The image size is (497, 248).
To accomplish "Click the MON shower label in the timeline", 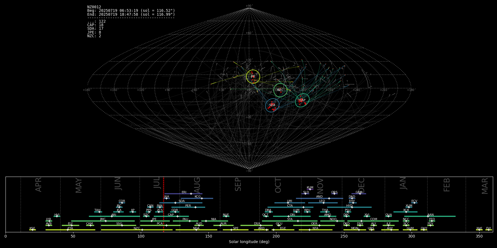I will click(355, 228).
